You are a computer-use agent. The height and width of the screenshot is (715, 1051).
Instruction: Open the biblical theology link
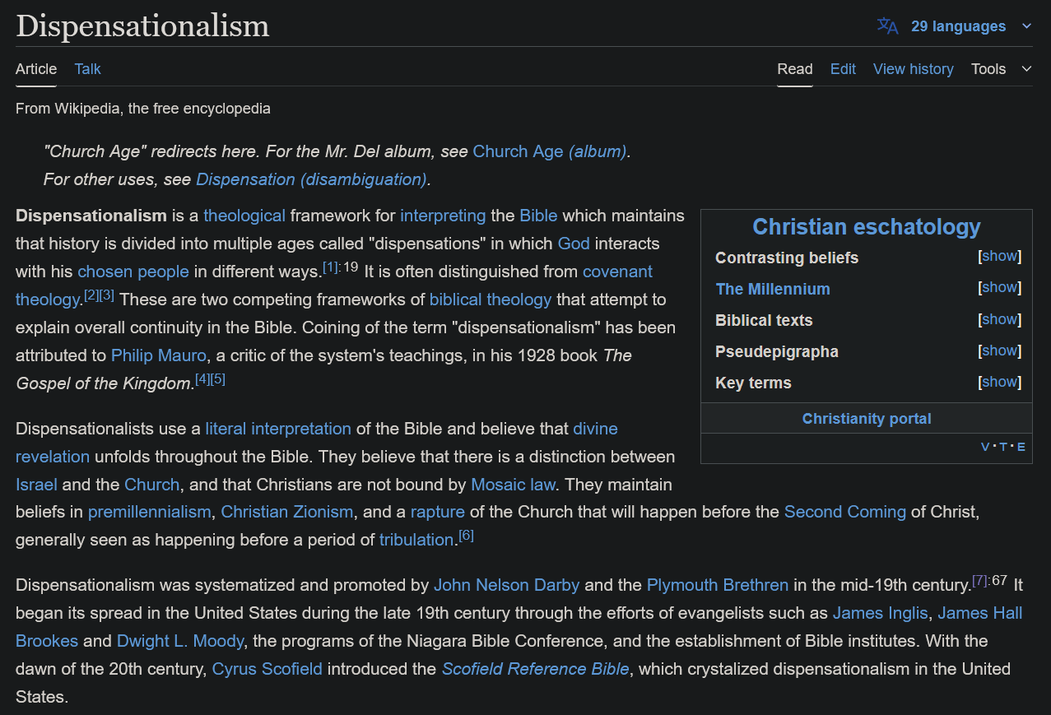(x=491, y=299)
